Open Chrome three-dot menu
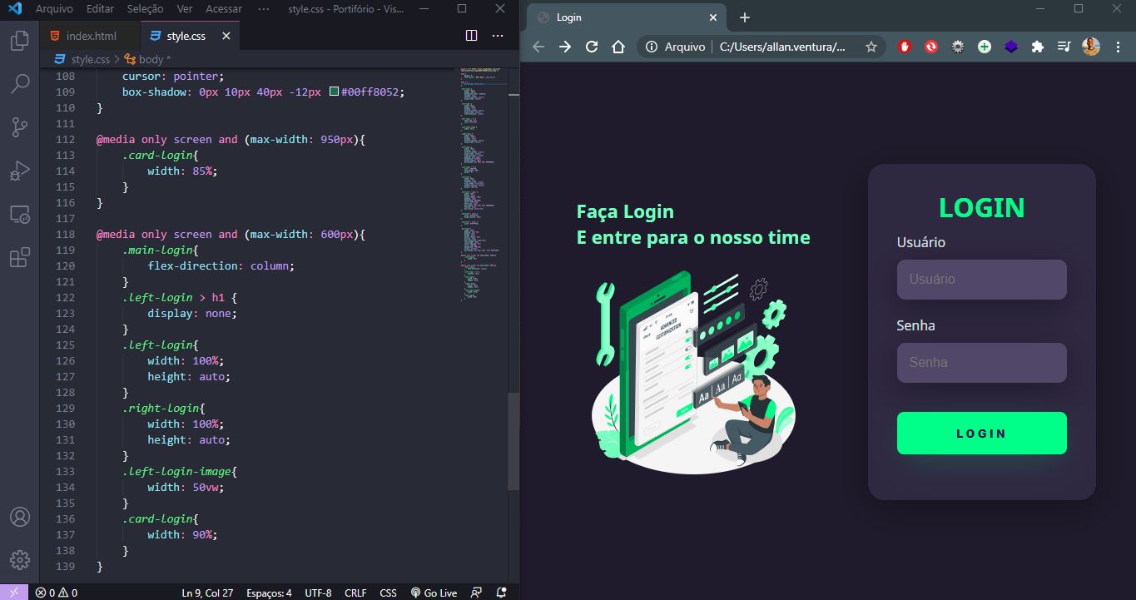 1117,47
